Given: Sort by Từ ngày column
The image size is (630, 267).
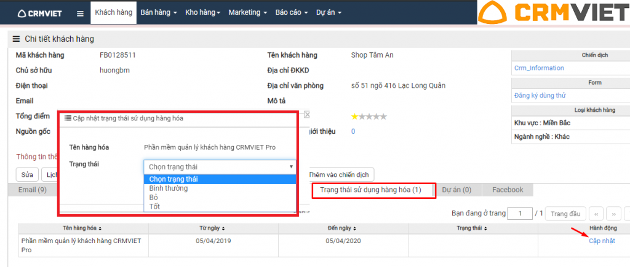Looking at the screenshot, I should pyautogui.click(x=212, y=228).
